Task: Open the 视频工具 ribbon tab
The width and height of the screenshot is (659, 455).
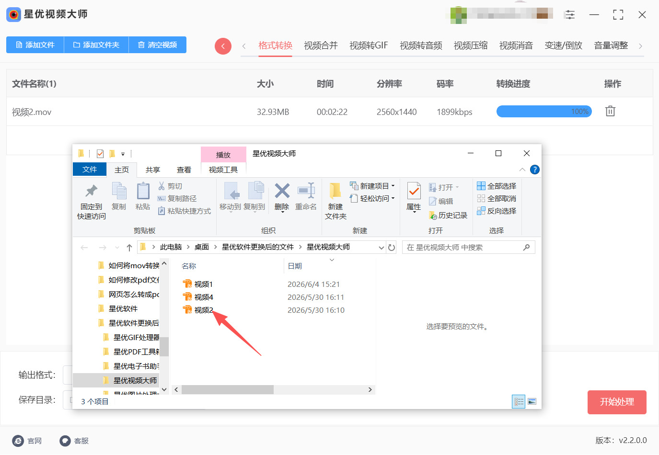Action: pos(223,170)
